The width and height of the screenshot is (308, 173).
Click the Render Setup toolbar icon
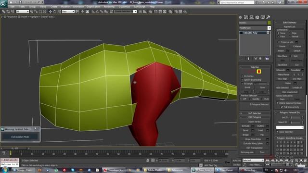176,12
